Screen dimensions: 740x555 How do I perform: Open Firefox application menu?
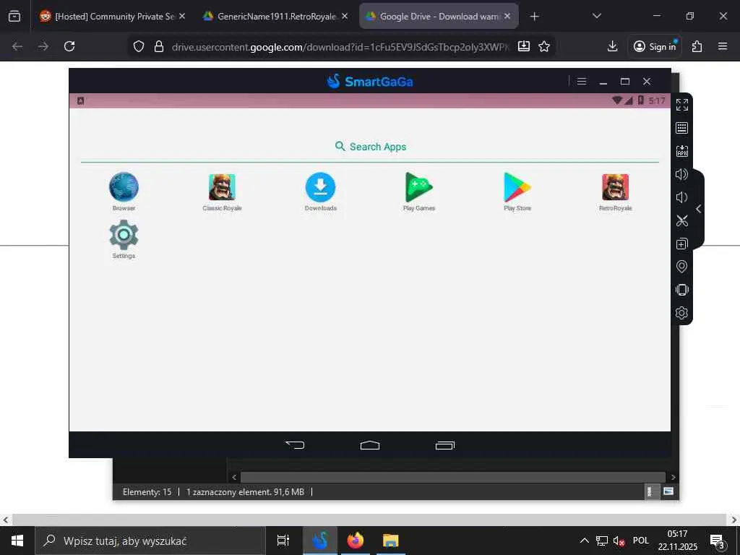[723, 46]
